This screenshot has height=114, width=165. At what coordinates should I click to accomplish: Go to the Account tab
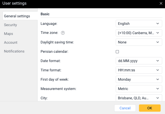[11, 42]
